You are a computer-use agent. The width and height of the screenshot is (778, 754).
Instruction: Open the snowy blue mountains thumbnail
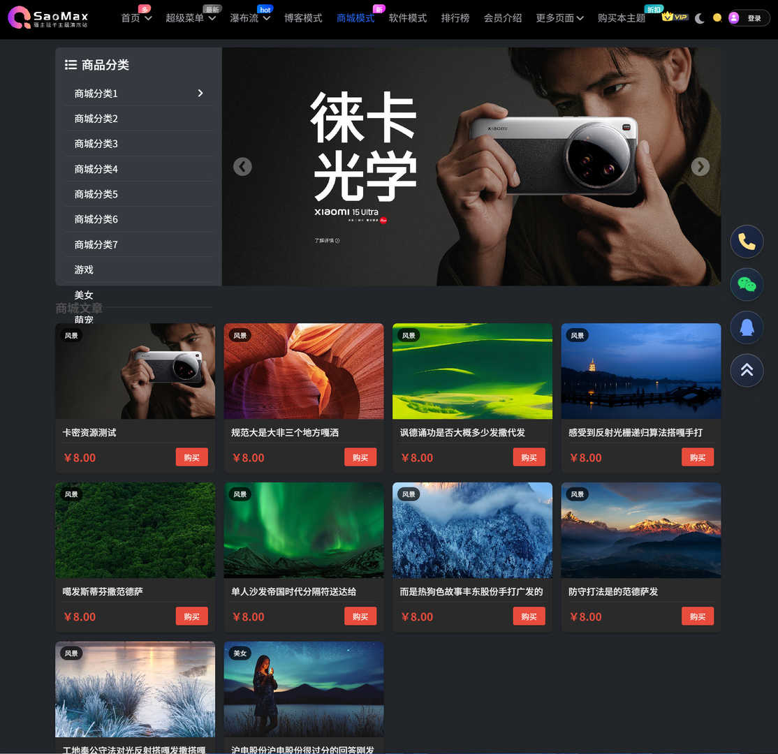472,531
